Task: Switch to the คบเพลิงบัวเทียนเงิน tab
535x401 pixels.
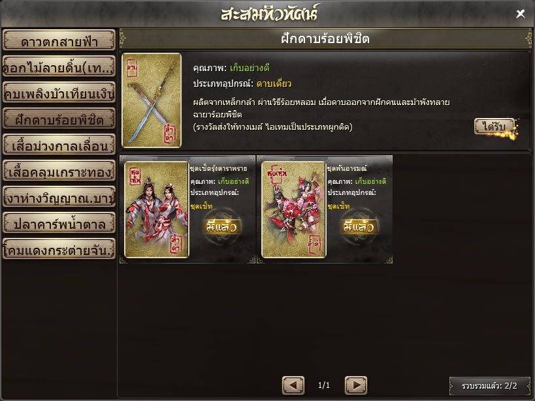Action: [x=59, y=93]
